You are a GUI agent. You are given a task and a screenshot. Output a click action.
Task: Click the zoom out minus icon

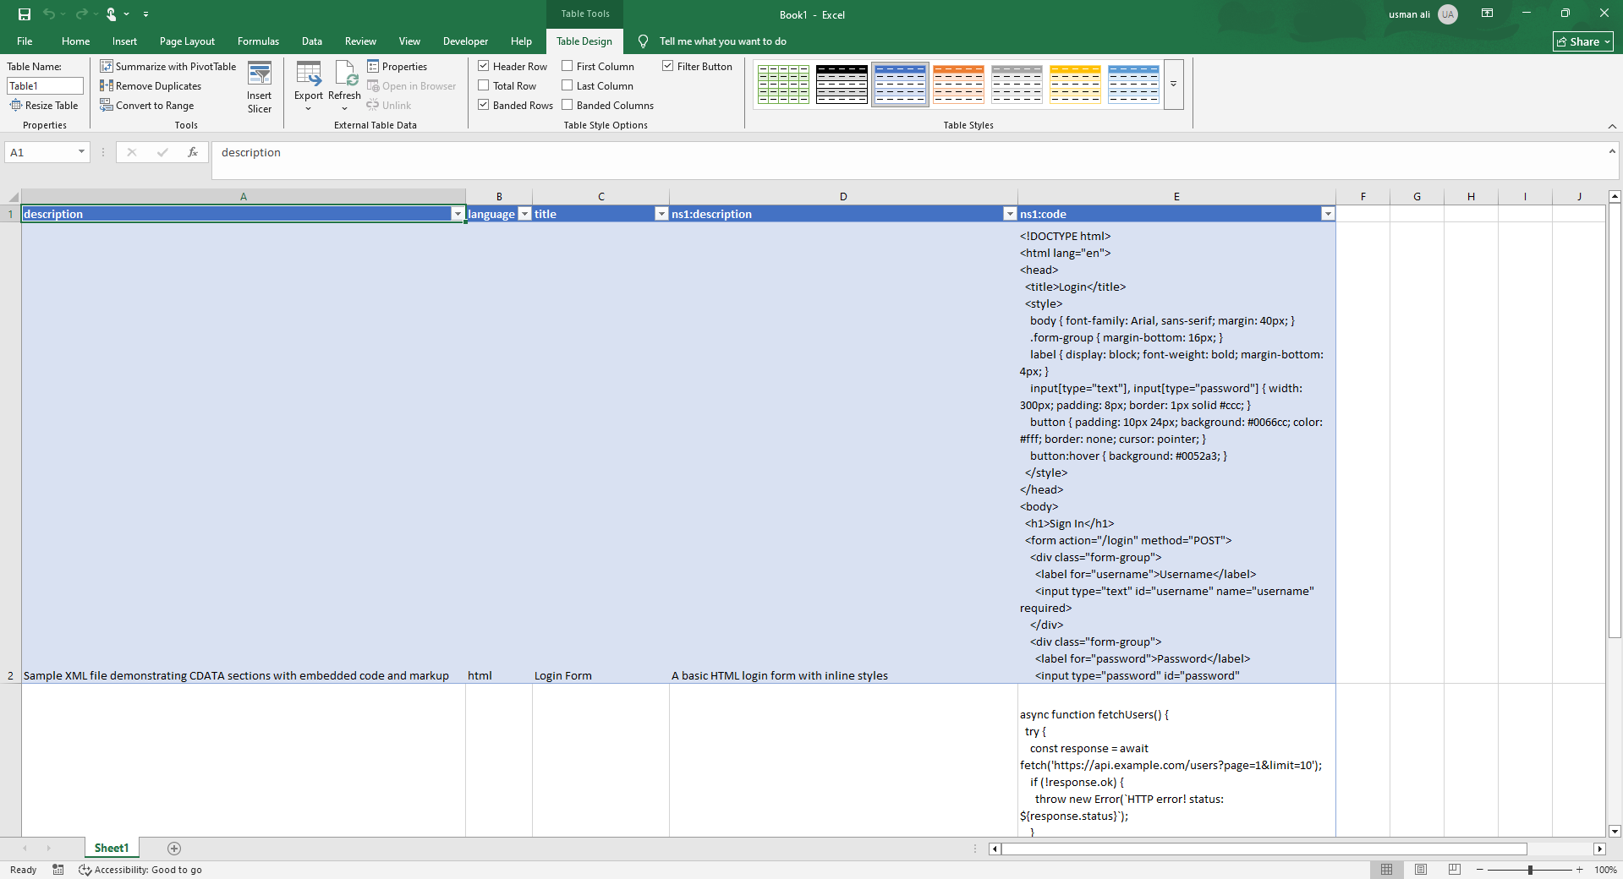pos(1480,870)
